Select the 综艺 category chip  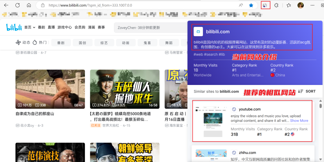pos(104,43)
